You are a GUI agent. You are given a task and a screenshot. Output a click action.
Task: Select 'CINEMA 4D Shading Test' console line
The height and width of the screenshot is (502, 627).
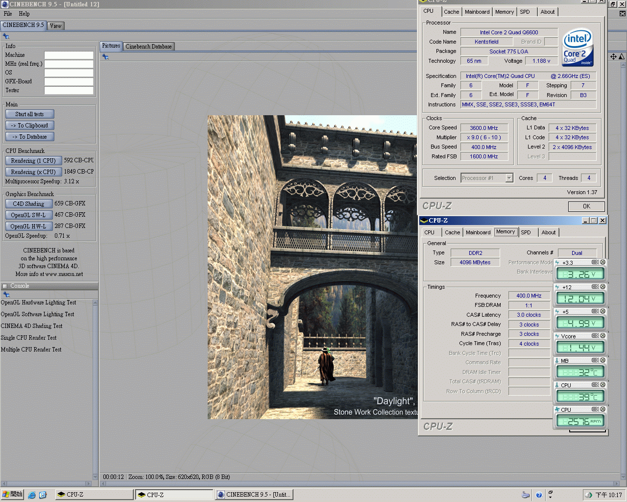pos(32,326)
